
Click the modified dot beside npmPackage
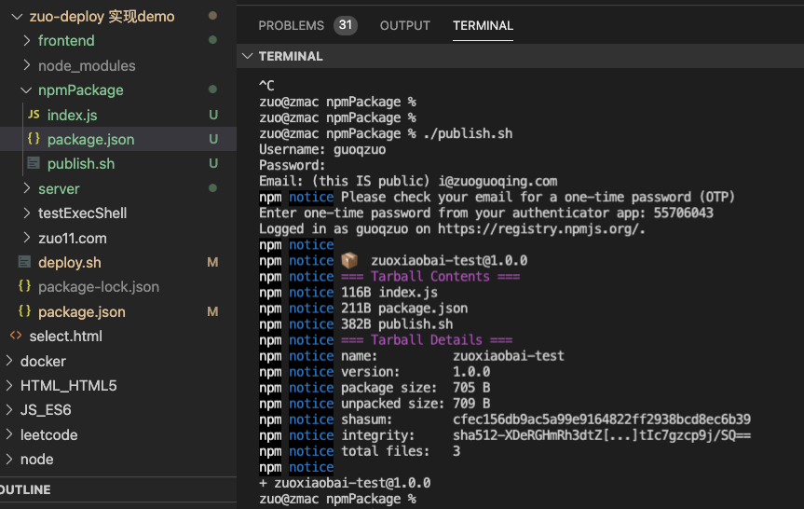tap(212, 89)
